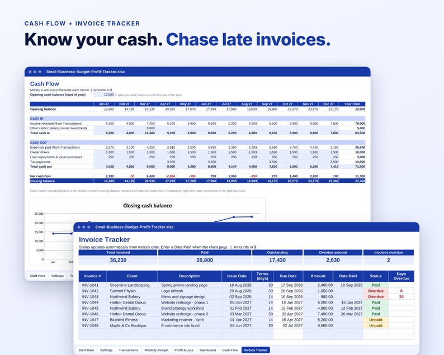Select the 'Jan 27' month column header

[104, 104]
